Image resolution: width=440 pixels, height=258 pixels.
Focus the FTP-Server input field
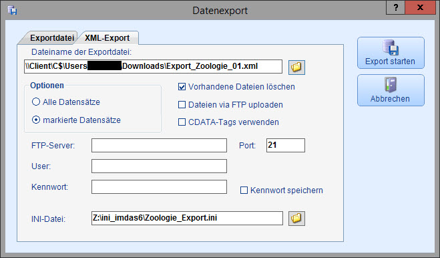(x=159, y=145)
